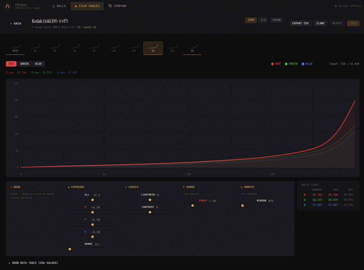Click the Export CSV button
This screenshot has height=270, width=364.
coord(300,23)
